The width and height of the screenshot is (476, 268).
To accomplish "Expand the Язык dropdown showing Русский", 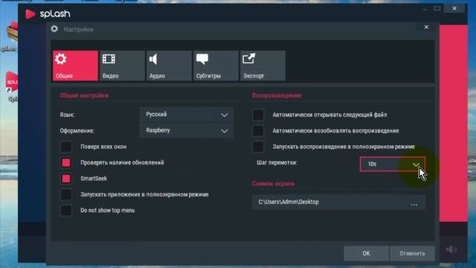I will (187, 115).
